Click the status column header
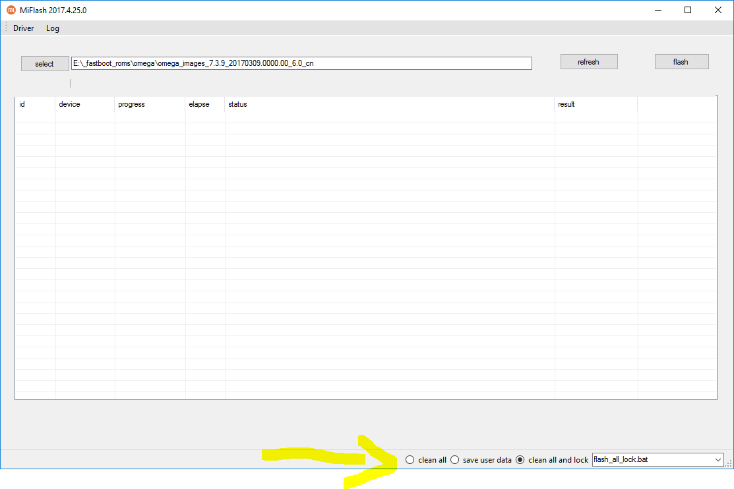Viewport: 734px width, 489px height. pyautogui.click(x=390, y=104)
